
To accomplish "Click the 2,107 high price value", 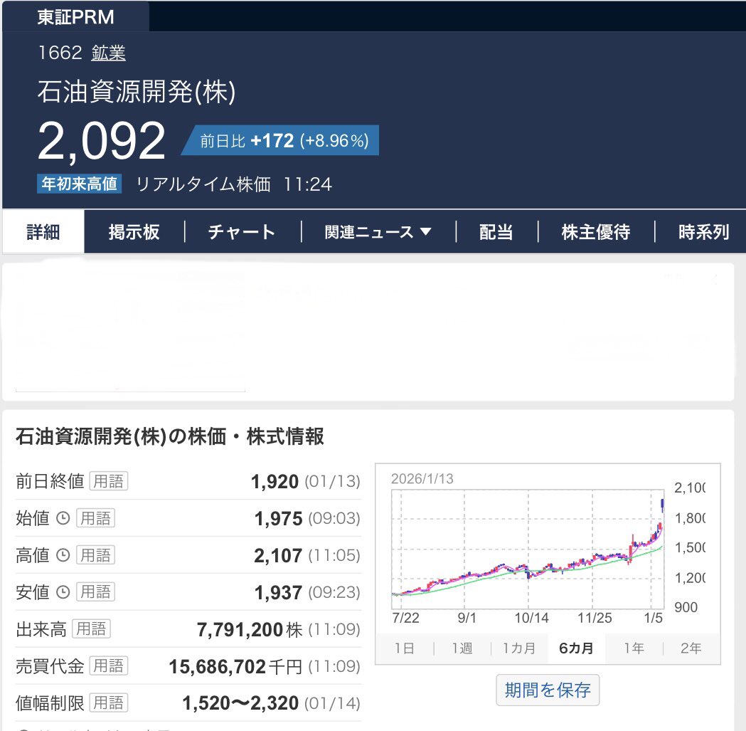I will pyautogui.click(x=278, y=555).
